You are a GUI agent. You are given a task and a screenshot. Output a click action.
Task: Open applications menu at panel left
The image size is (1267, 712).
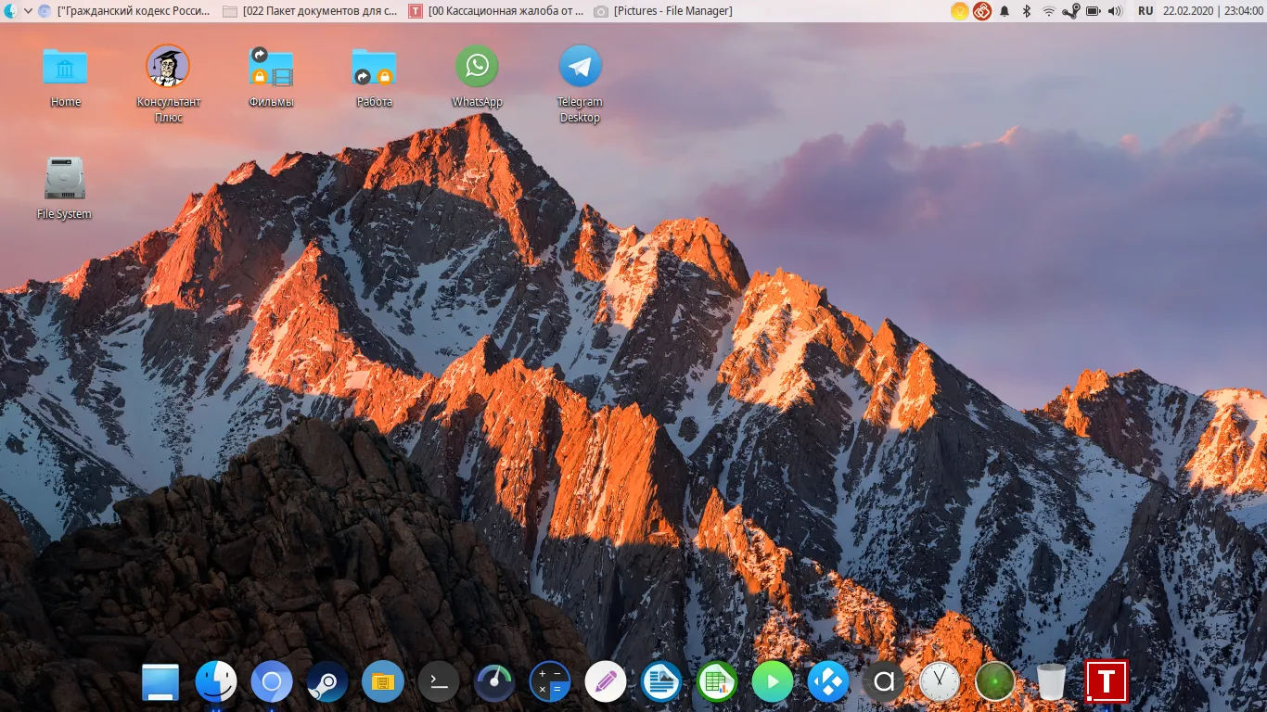10,11
